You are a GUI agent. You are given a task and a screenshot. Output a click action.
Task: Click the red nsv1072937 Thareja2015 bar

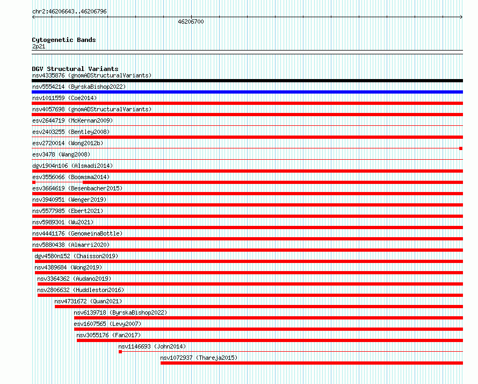[x=312, y=363]
